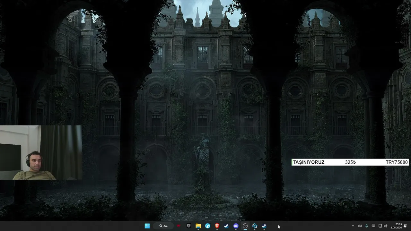This screenshot has height=231, width=411.
Task: Click the microphone icon in system tray
Action: coord(367,226)
